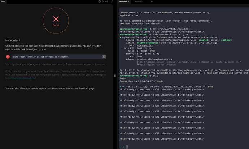The height and width of the screenshot is (149, 249).
Task: Click the 'No worries!!' heading
Action: [13, 40]
